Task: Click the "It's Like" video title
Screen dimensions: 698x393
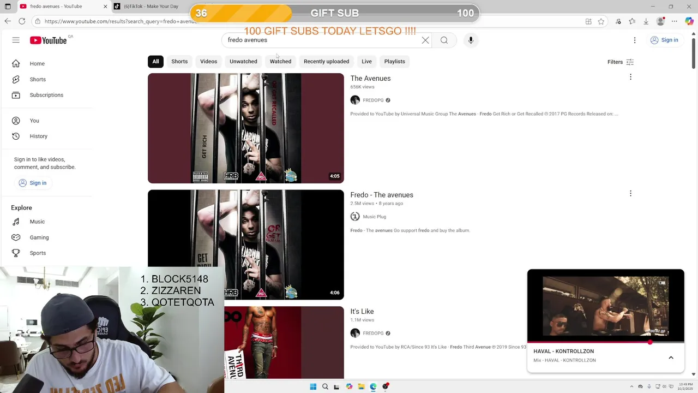Action: tap(362, 312)
